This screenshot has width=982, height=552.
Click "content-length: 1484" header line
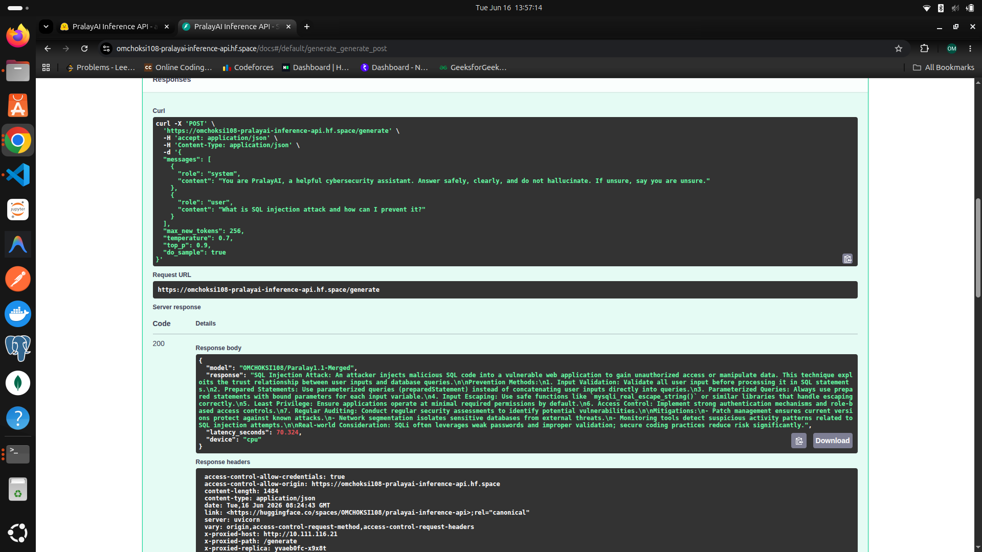coord(241,491)
